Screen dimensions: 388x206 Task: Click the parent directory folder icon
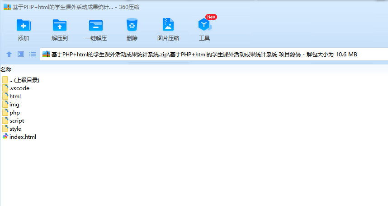[x=5, y=80]
